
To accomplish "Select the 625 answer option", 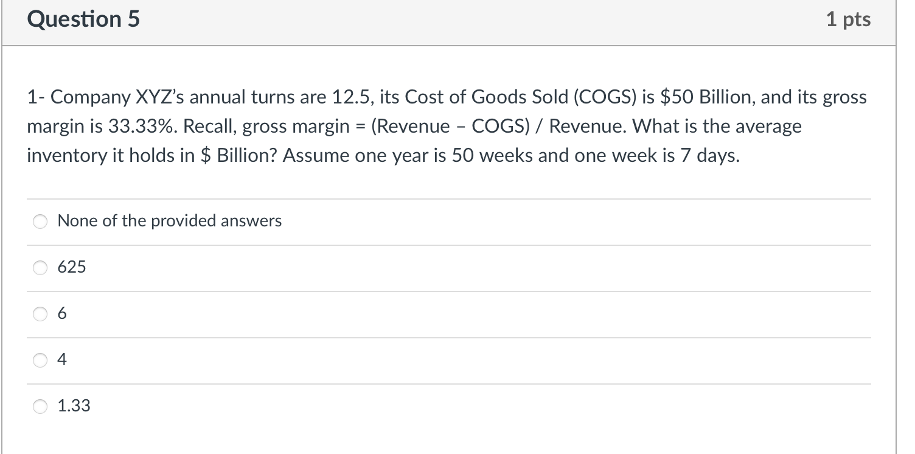I will 40,267.
